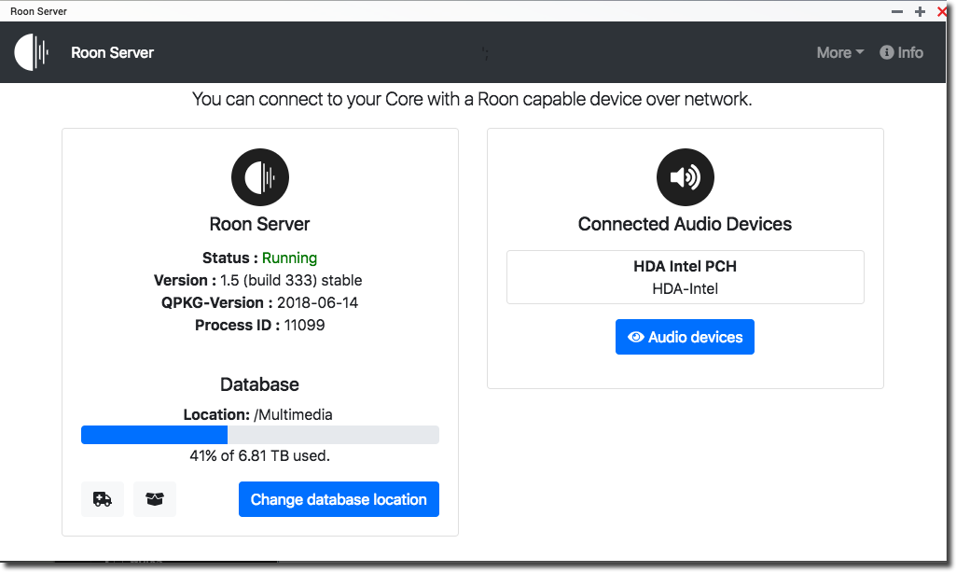Select the HDA Intel PCH device entry
This screenshot has height=572, width=956.
tap(685, 277)
